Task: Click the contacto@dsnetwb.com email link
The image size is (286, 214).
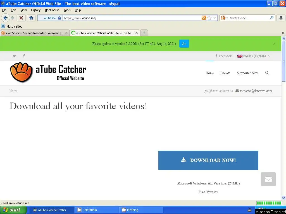Action: tap(256, 91)
